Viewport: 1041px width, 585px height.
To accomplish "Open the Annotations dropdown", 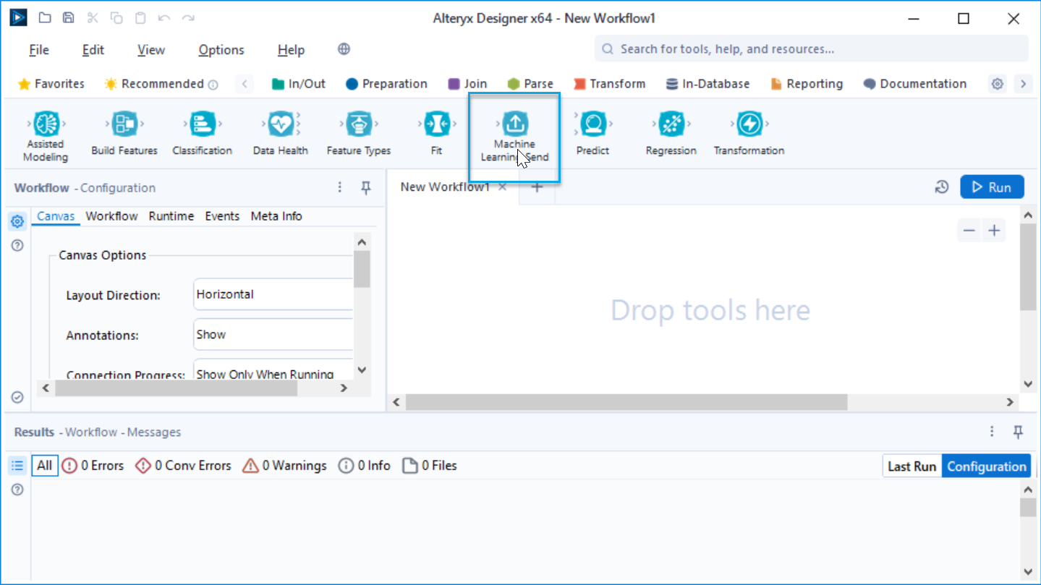I will coord(273,334).
